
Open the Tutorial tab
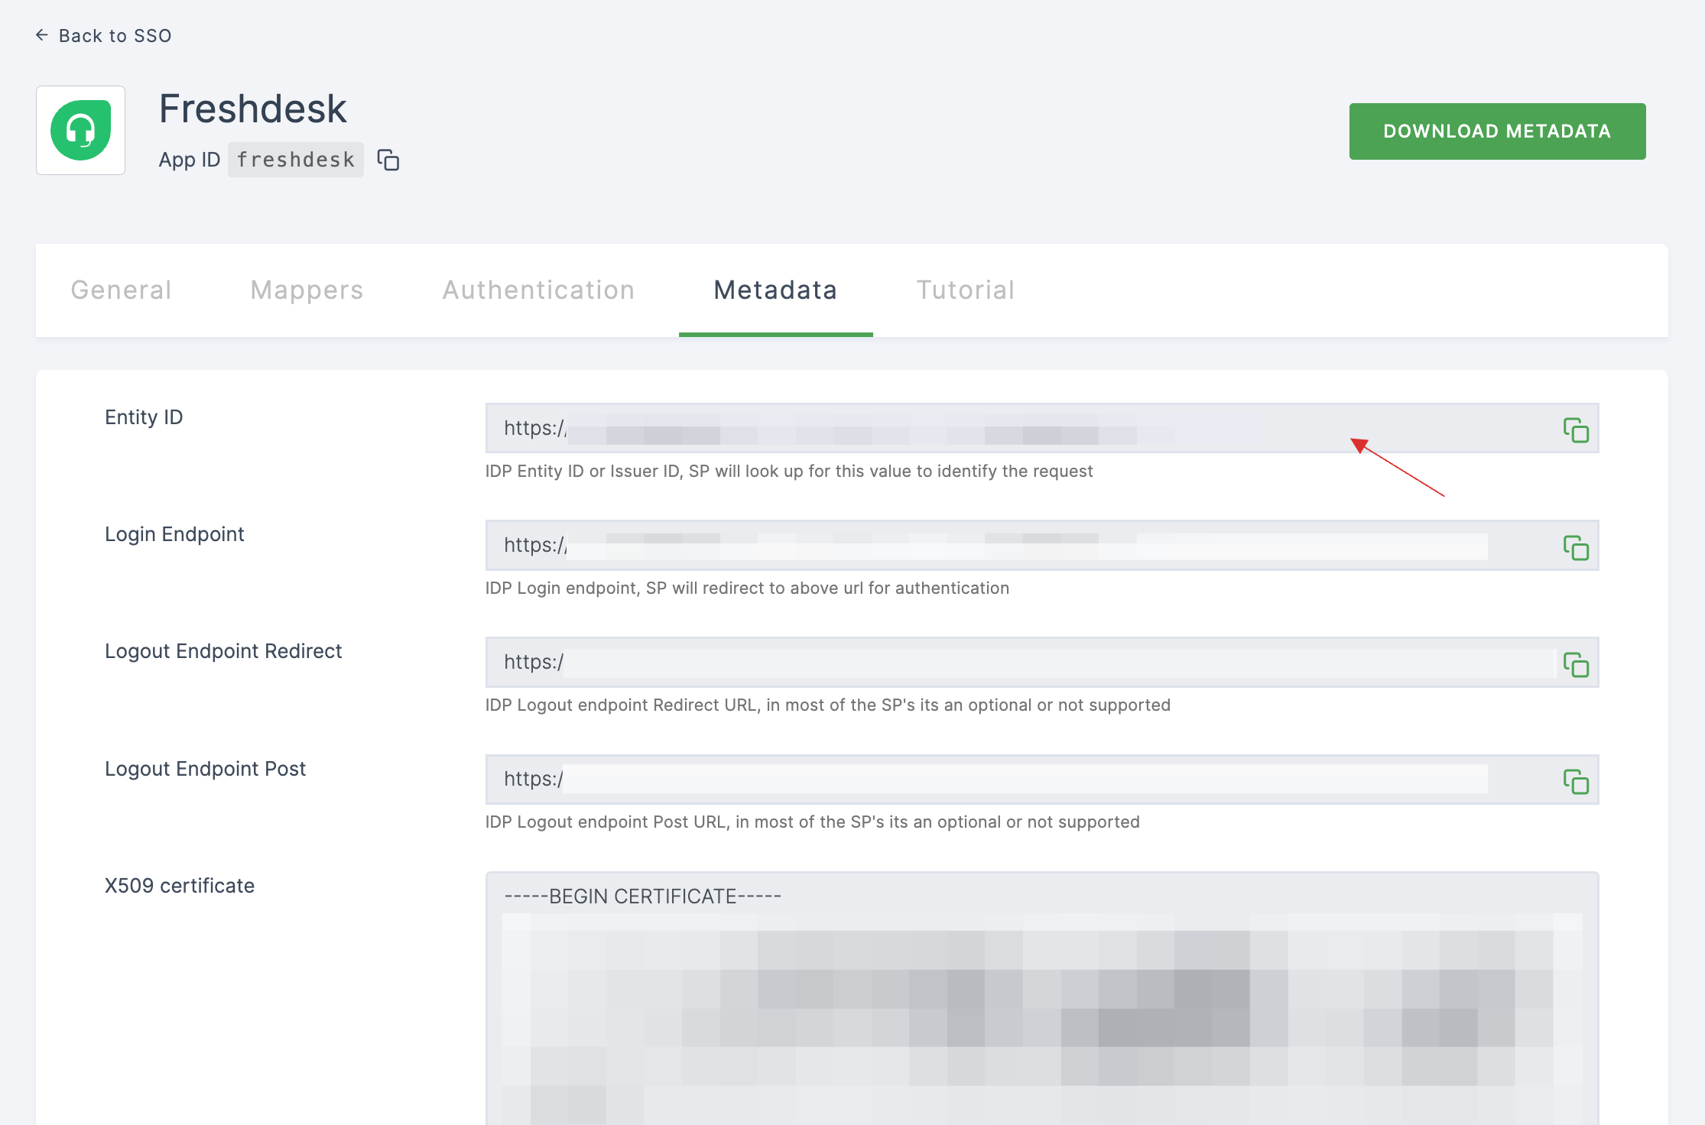click(966, 290)
